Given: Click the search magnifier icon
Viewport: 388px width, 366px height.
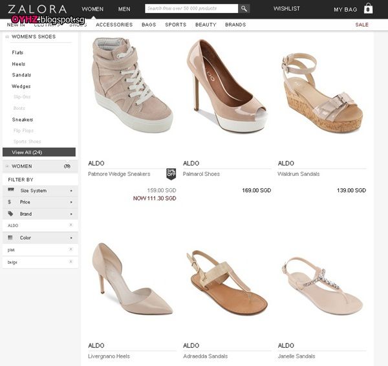Looking at the screenshot, I should [244, 8].
